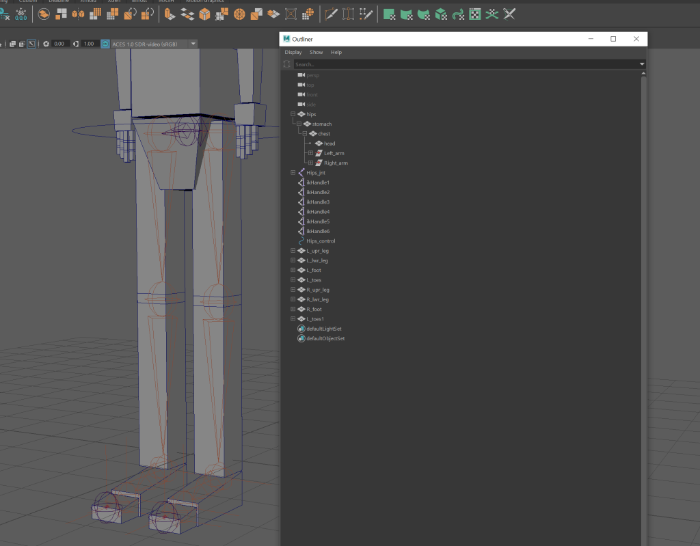Viewport: 700px width, 546px height.
Task: Select the Bridge tool shelf icon
Action: coord(187,14)
